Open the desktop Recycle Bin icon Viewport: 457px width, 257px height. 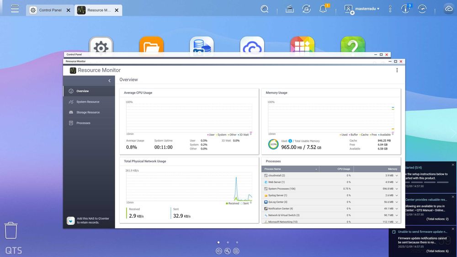coord(11,230)
